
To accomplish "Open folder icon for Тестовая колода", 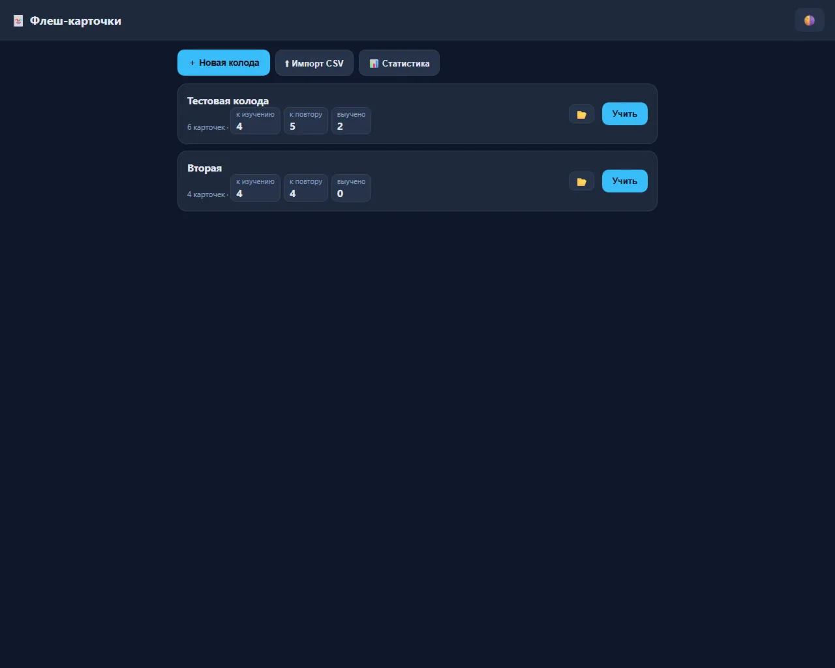I will click(x=581, y=114).
